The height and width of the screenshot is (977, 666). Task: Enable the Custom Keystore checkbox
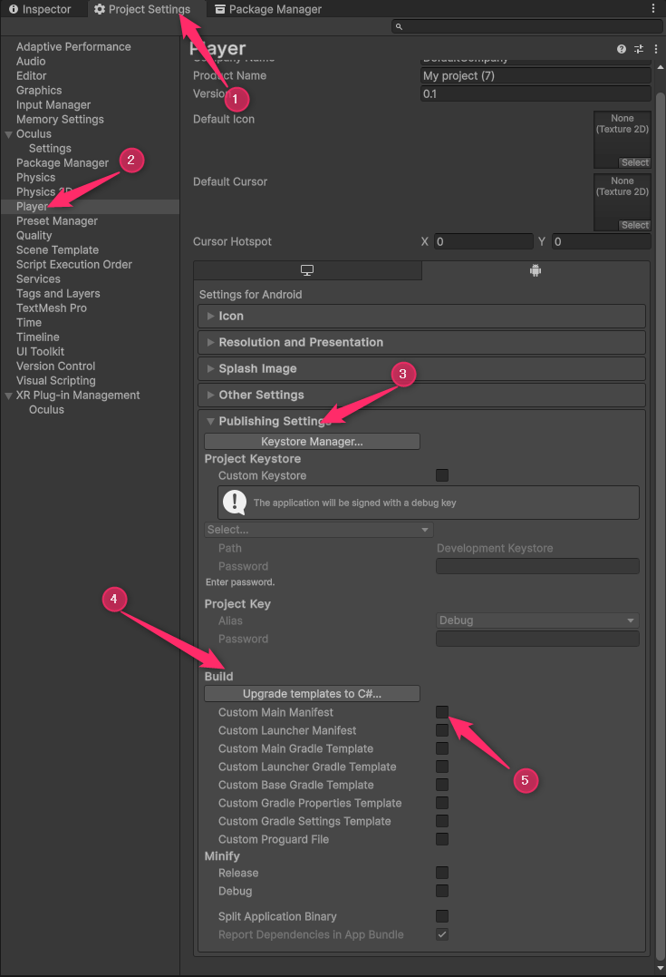[441, 475]
